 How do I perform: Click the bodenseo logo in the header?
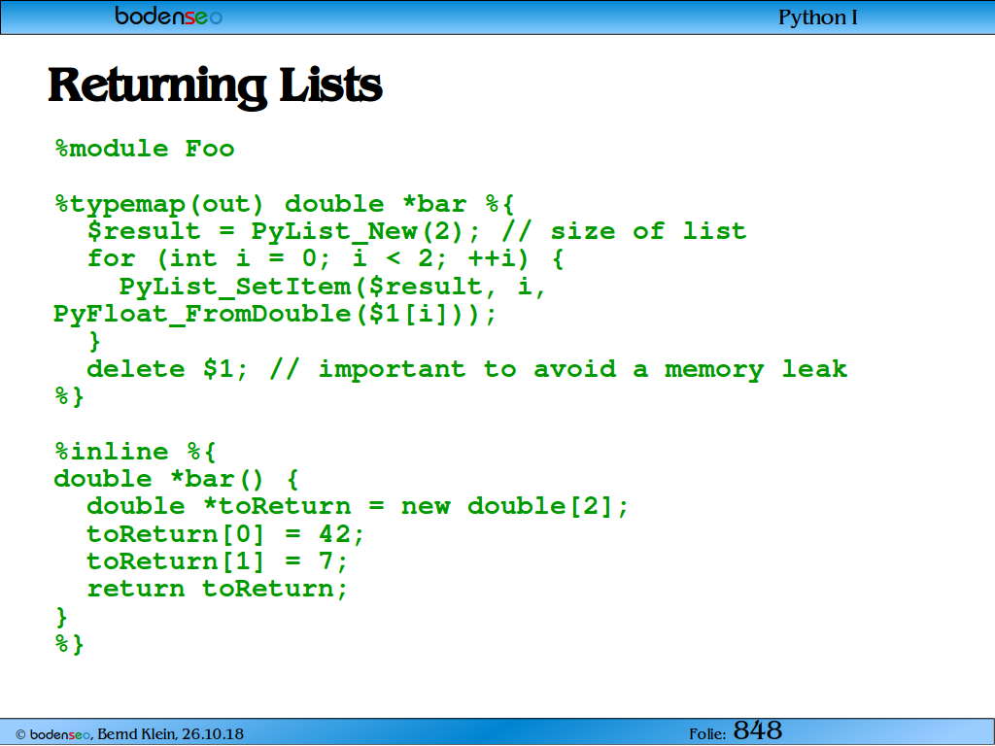(168, 16)
